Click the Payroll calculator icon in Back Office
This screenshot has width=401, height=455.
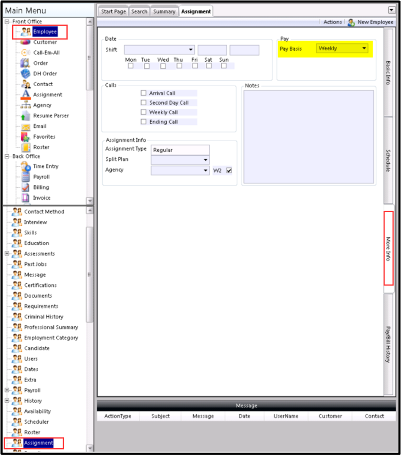click(x=25, y=177)
